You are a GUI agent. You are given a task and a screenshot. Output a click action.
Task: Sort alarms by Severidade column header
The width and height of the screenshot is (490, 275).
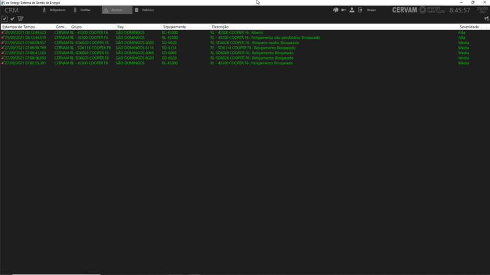tap(469, 27)
